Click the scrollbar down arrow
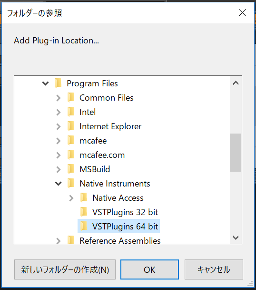The height and width of the screenshot is (290, 256). click(236, 238)
